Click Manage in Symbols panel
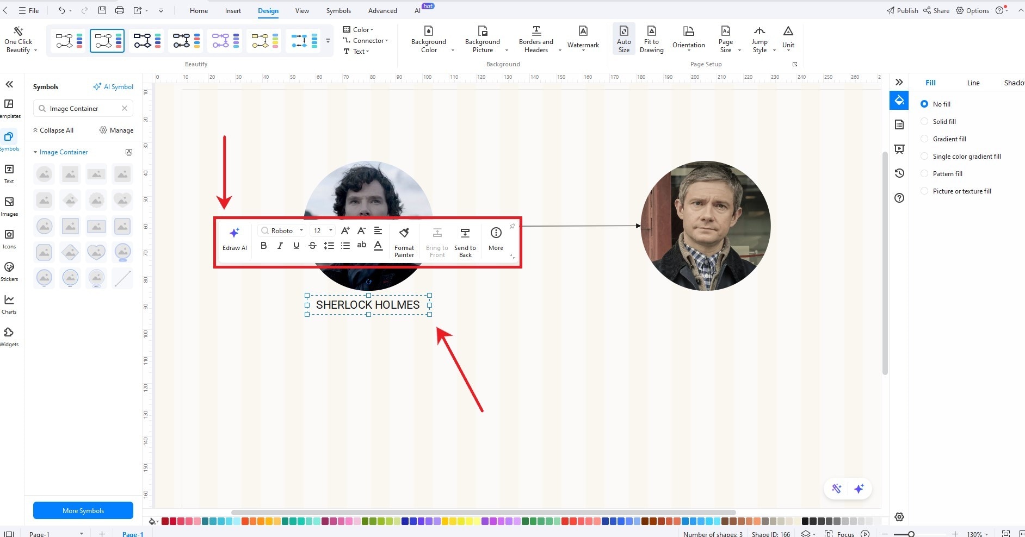Screen dimensions: 1025x537 point(116,130)
